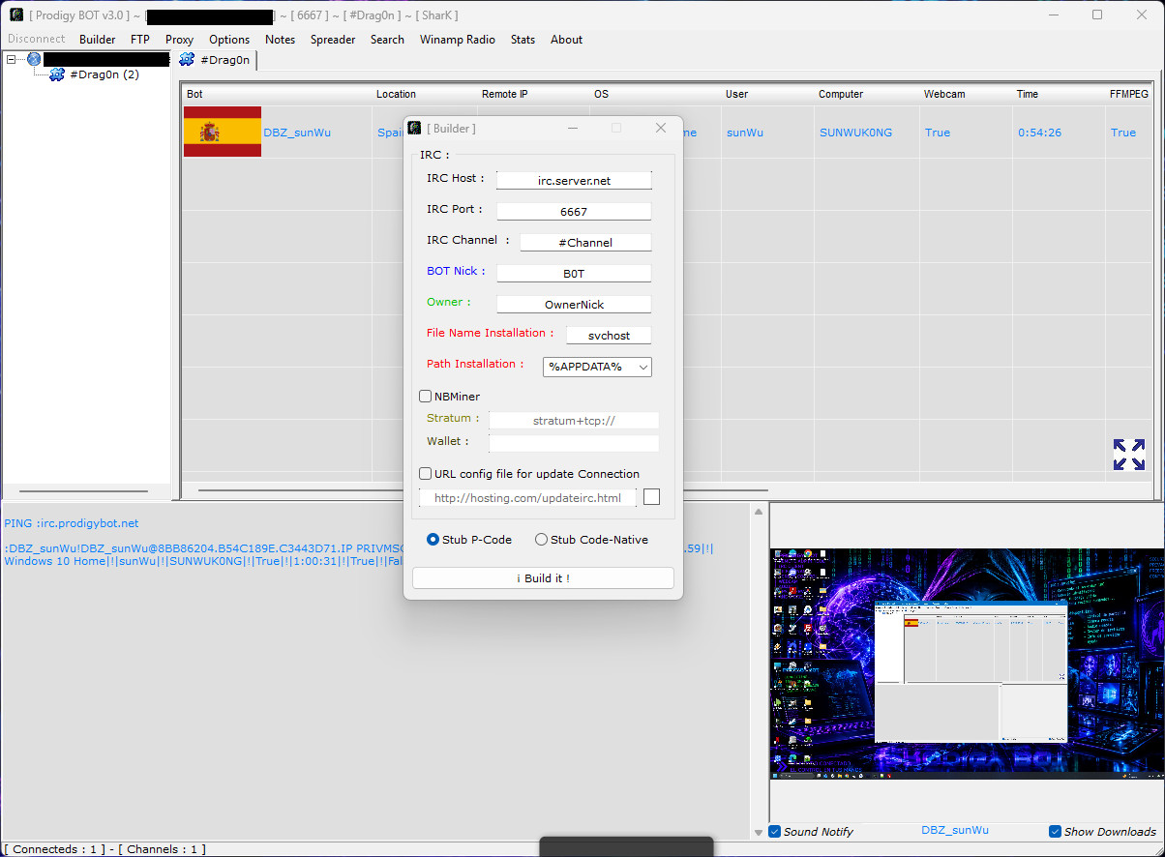Click the BOT Nick input field
This screenshot has height=857, width=1165.
(x=574, y=273)
